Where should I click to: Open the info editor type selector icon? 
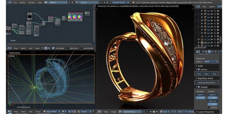[x=9, y=2]
